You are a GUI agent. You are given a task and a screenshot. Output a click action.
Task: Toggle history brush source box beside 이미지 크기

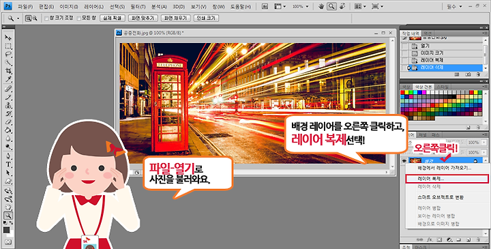tap(405, 53)
